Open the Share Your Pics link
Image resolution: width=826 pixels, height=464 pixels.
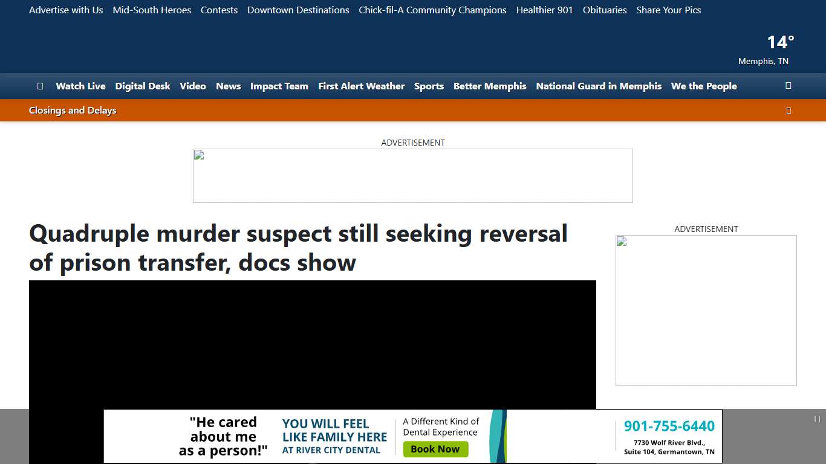668,10
